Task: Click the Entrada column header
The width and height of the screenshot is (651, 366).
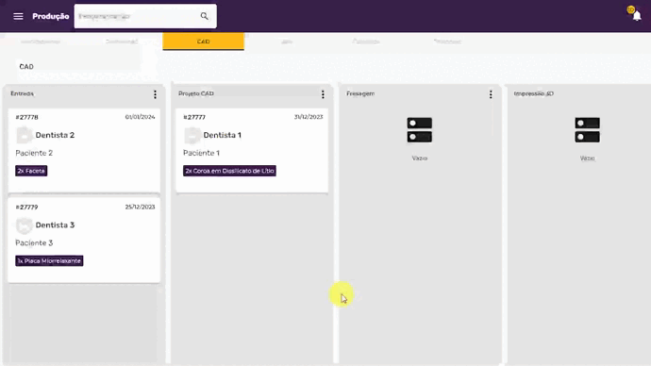Action: [x=22, y=93]
